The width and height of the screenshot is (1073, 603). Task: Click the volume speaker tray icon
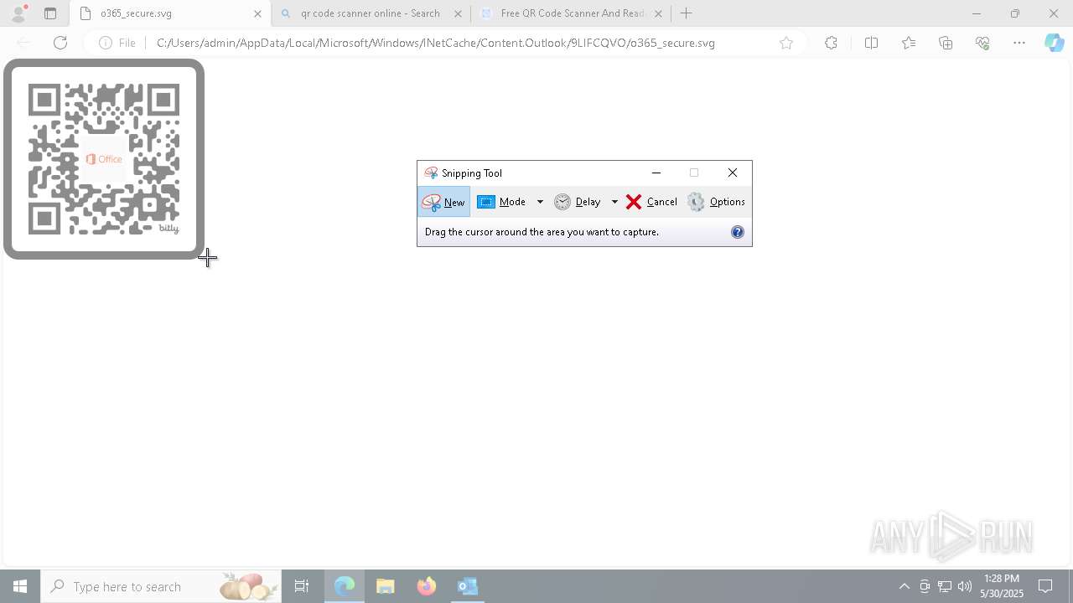point(965,586)
